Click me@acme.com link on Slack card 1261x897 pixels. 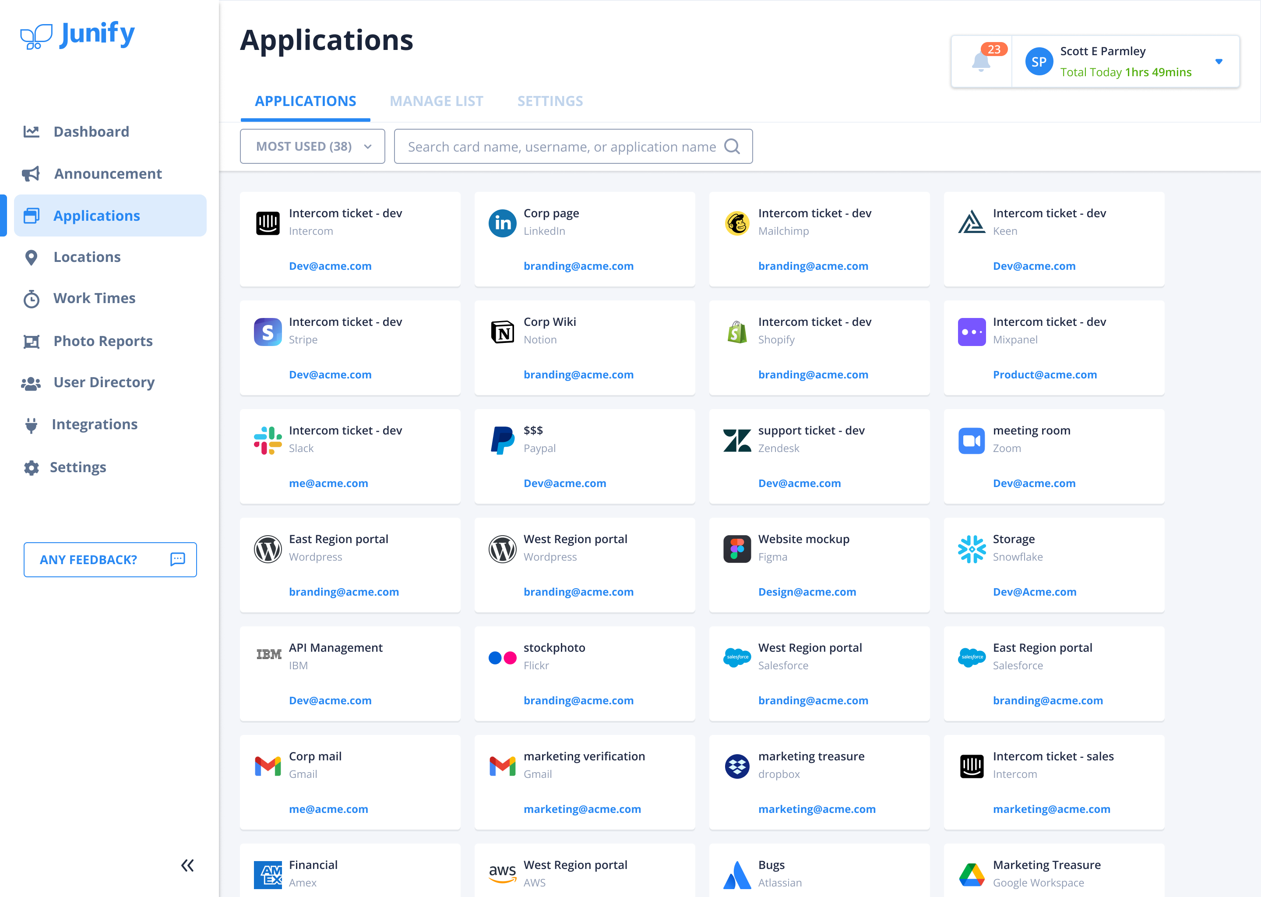pos(328,483)
